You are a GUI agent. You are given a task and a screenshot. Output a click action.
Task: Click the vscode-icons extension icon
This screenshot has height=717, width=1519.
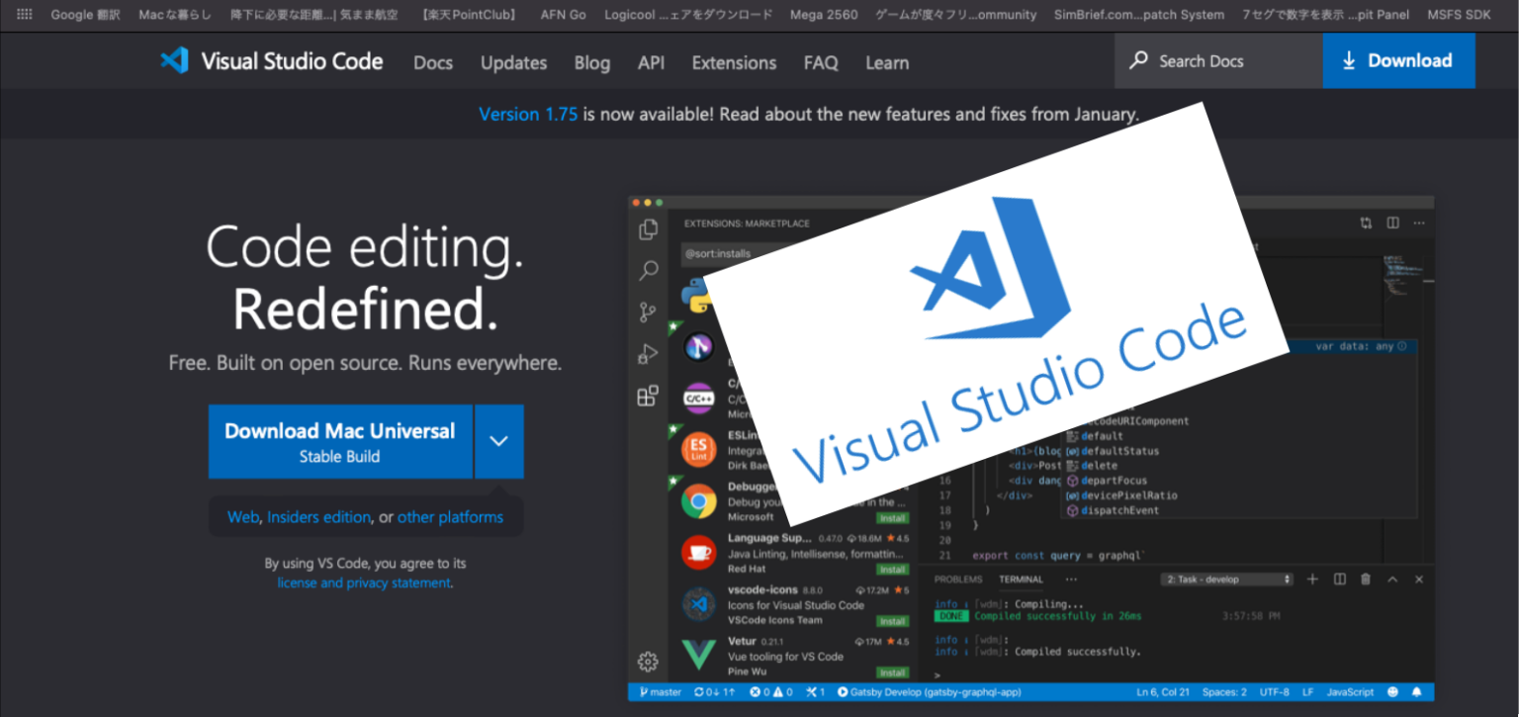pos(698,603)
